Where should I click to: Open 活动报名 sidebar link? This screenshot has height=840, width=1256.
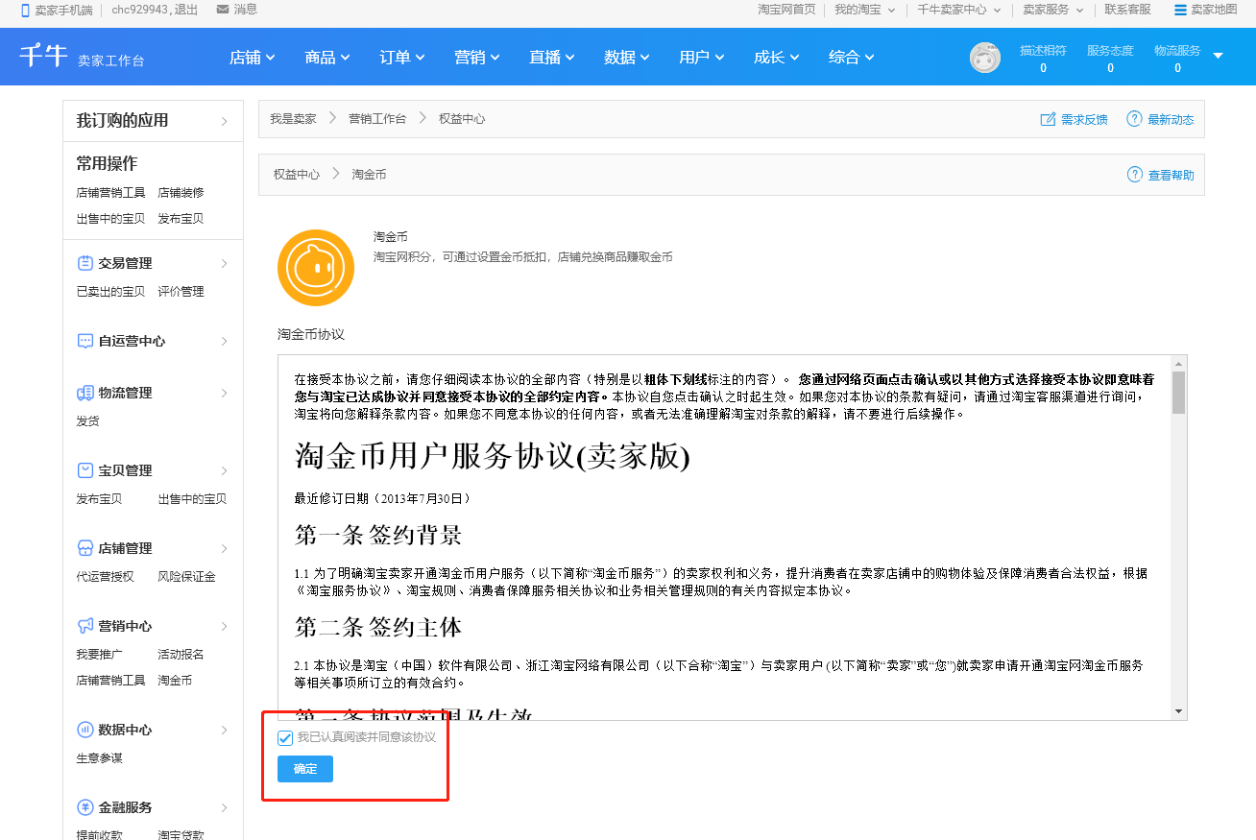pos(181,655)
